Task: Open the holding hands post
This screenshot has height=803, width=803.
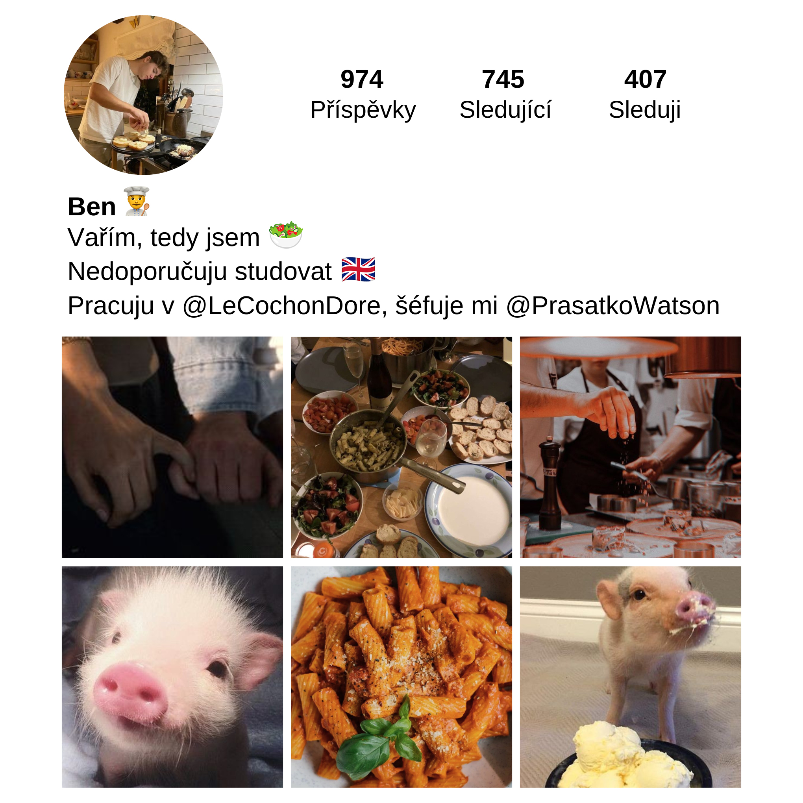Action: coord(172,447)
